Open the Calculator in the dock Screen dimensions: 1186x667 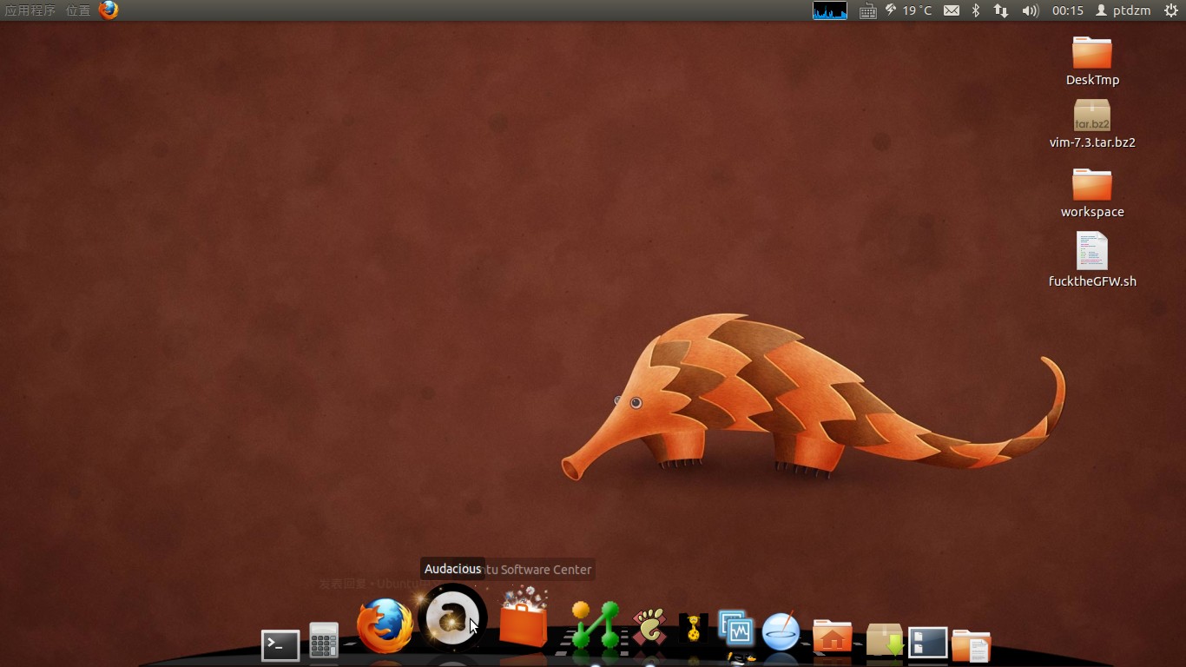click(324, 642)
